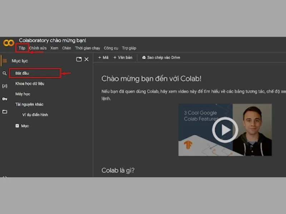The width and height of the screenshot is (286, 214).
Task: Play the 3 Cool Google Colab Features video
Action: (x=225, y=130)
